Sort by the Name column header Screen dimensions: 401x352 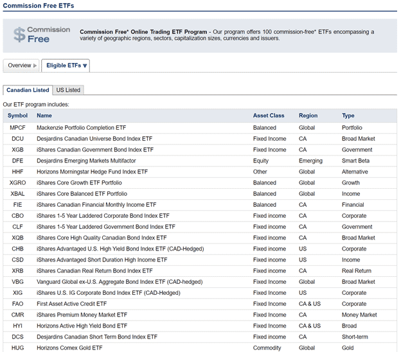click(x=44, y=116)
